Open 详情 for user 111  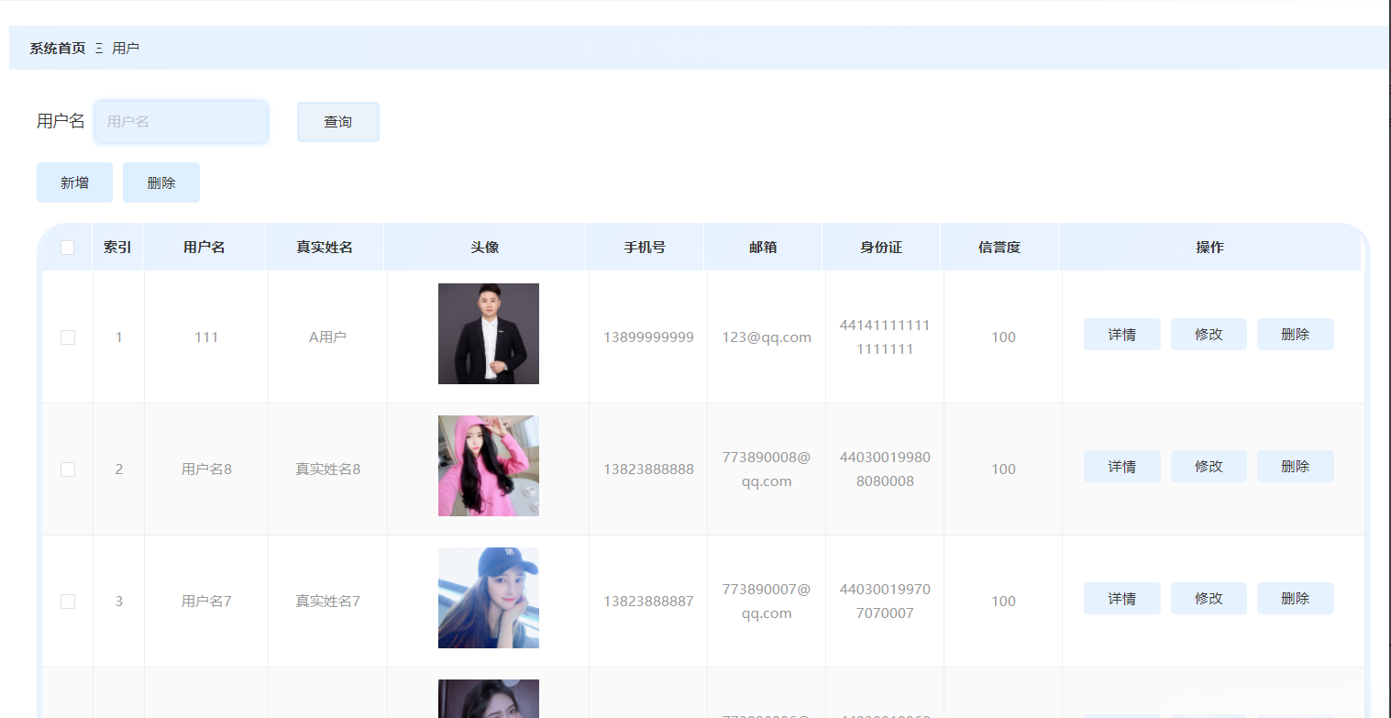(1122, 335)
